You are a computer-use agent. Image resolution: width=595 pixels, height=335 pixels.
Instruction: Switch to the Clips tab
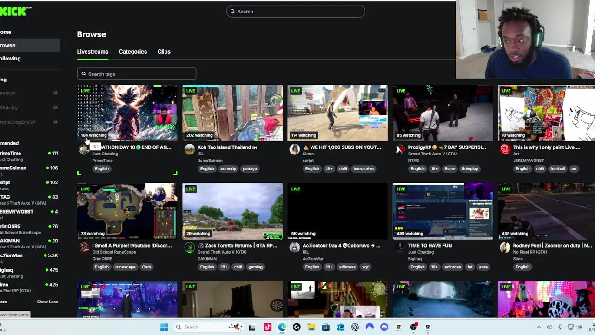click(x=164, y=52)
